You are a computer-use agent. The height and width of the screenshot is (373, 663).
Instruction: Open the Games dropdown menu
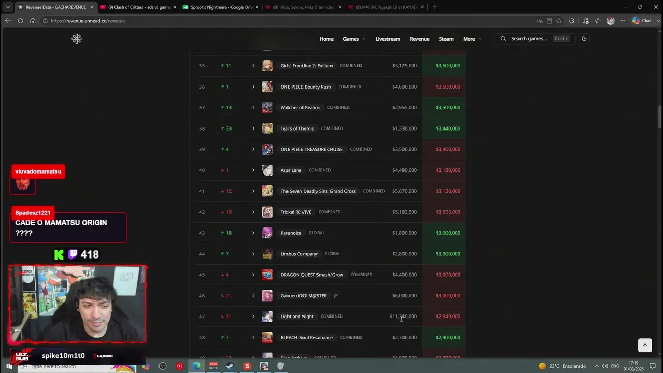[354, 39]
